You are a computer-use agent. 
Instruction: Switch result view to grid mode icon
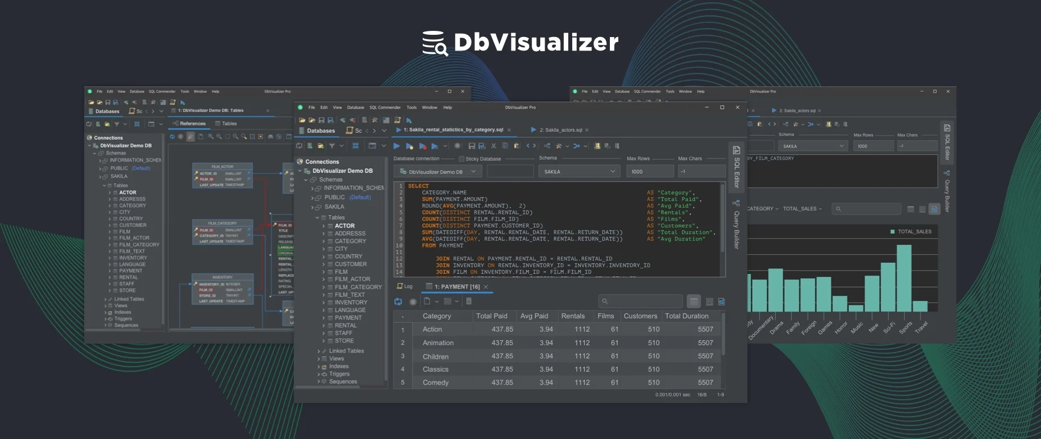(694, 301)
